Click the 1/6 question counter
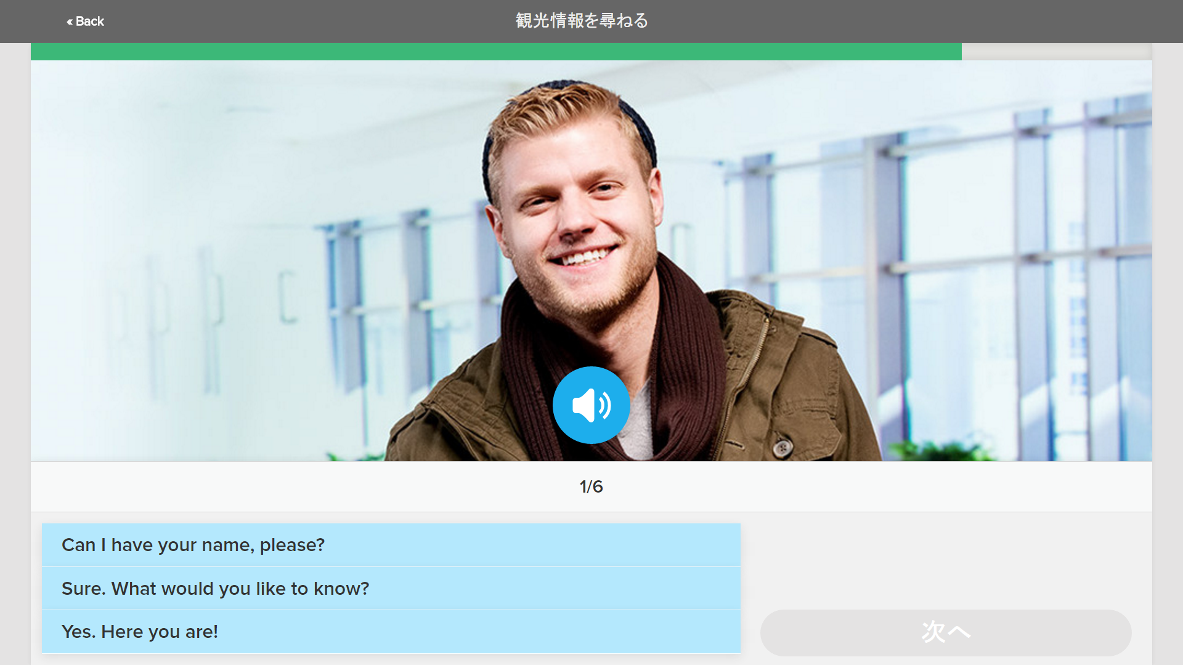1183x665 pixels. click(x=591, y=486)
